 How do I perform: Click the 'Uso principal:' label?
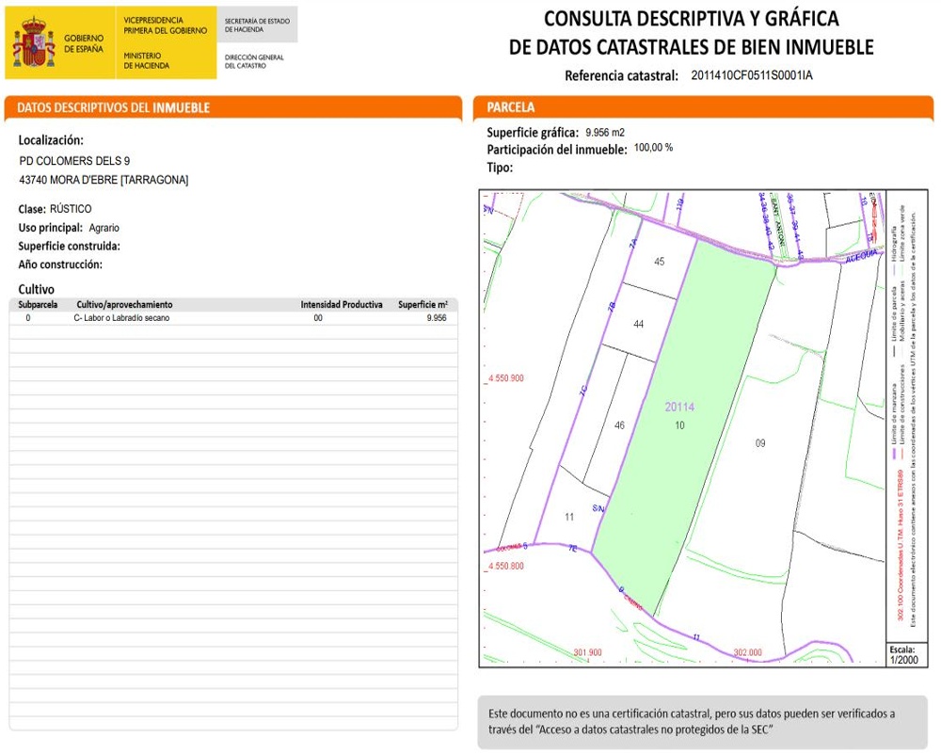51,228
